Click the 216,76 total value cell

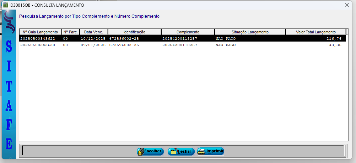[x=334, y=38]
